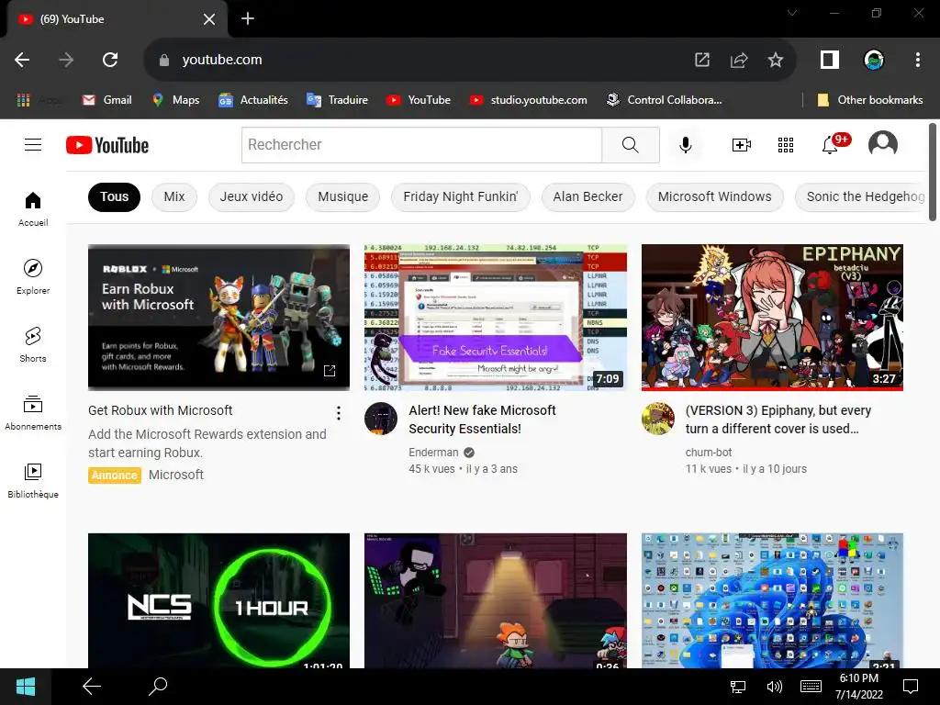Open Enderman channel avatar

381,418
